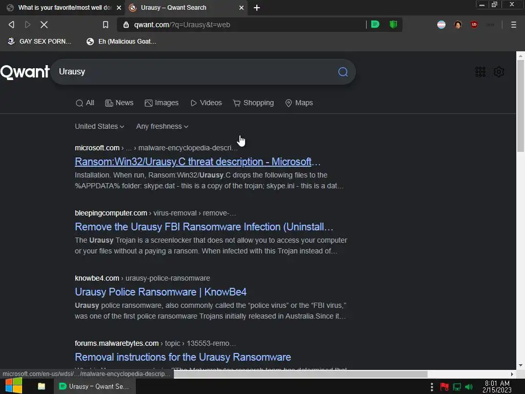Stop page loading with the X button
This screenshot has width=525, height=394.
tap(44, 25)
